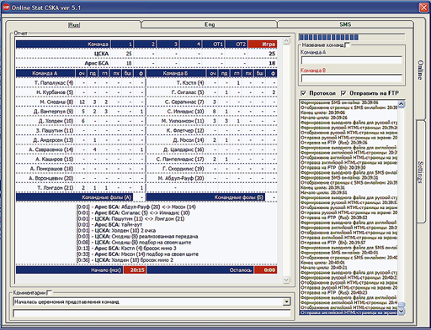Click report scrollbar down arrow
This screenshot has width=431, height=330.
[286, 280]
